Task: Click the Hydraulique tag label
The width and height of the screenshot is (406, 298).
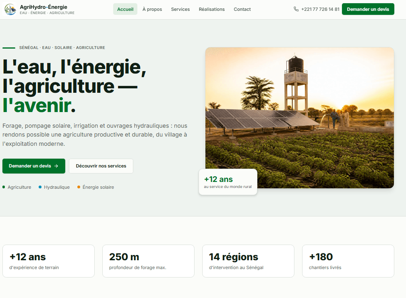Action: click(57, 187)
